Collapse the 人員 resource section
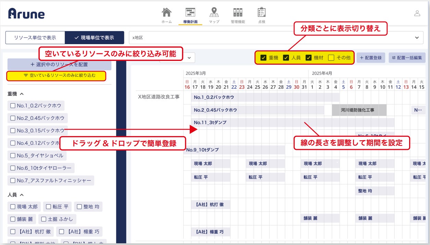 [x=22, y=195]
